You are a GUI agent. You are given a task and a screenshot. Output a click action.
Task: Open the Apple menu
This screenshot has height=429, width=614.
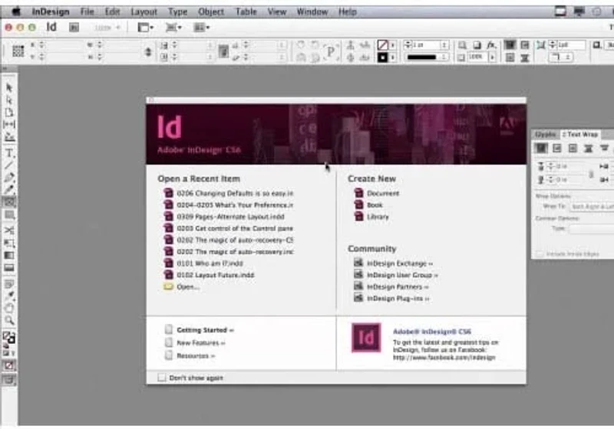click(x=16, y=11)
